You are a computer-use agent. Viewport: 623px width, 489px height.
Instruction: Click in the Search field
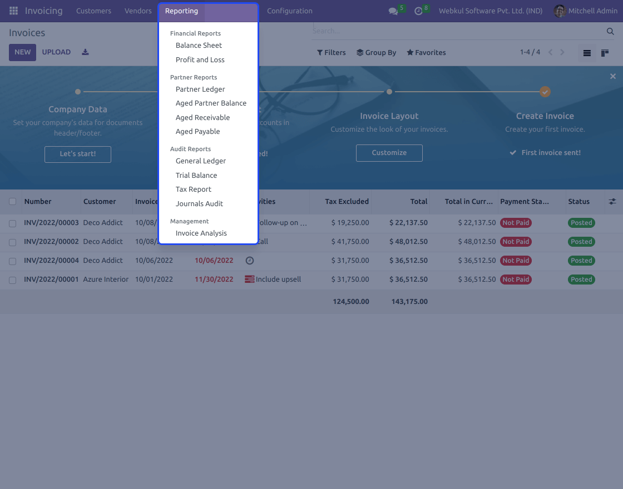click(457, 31)
